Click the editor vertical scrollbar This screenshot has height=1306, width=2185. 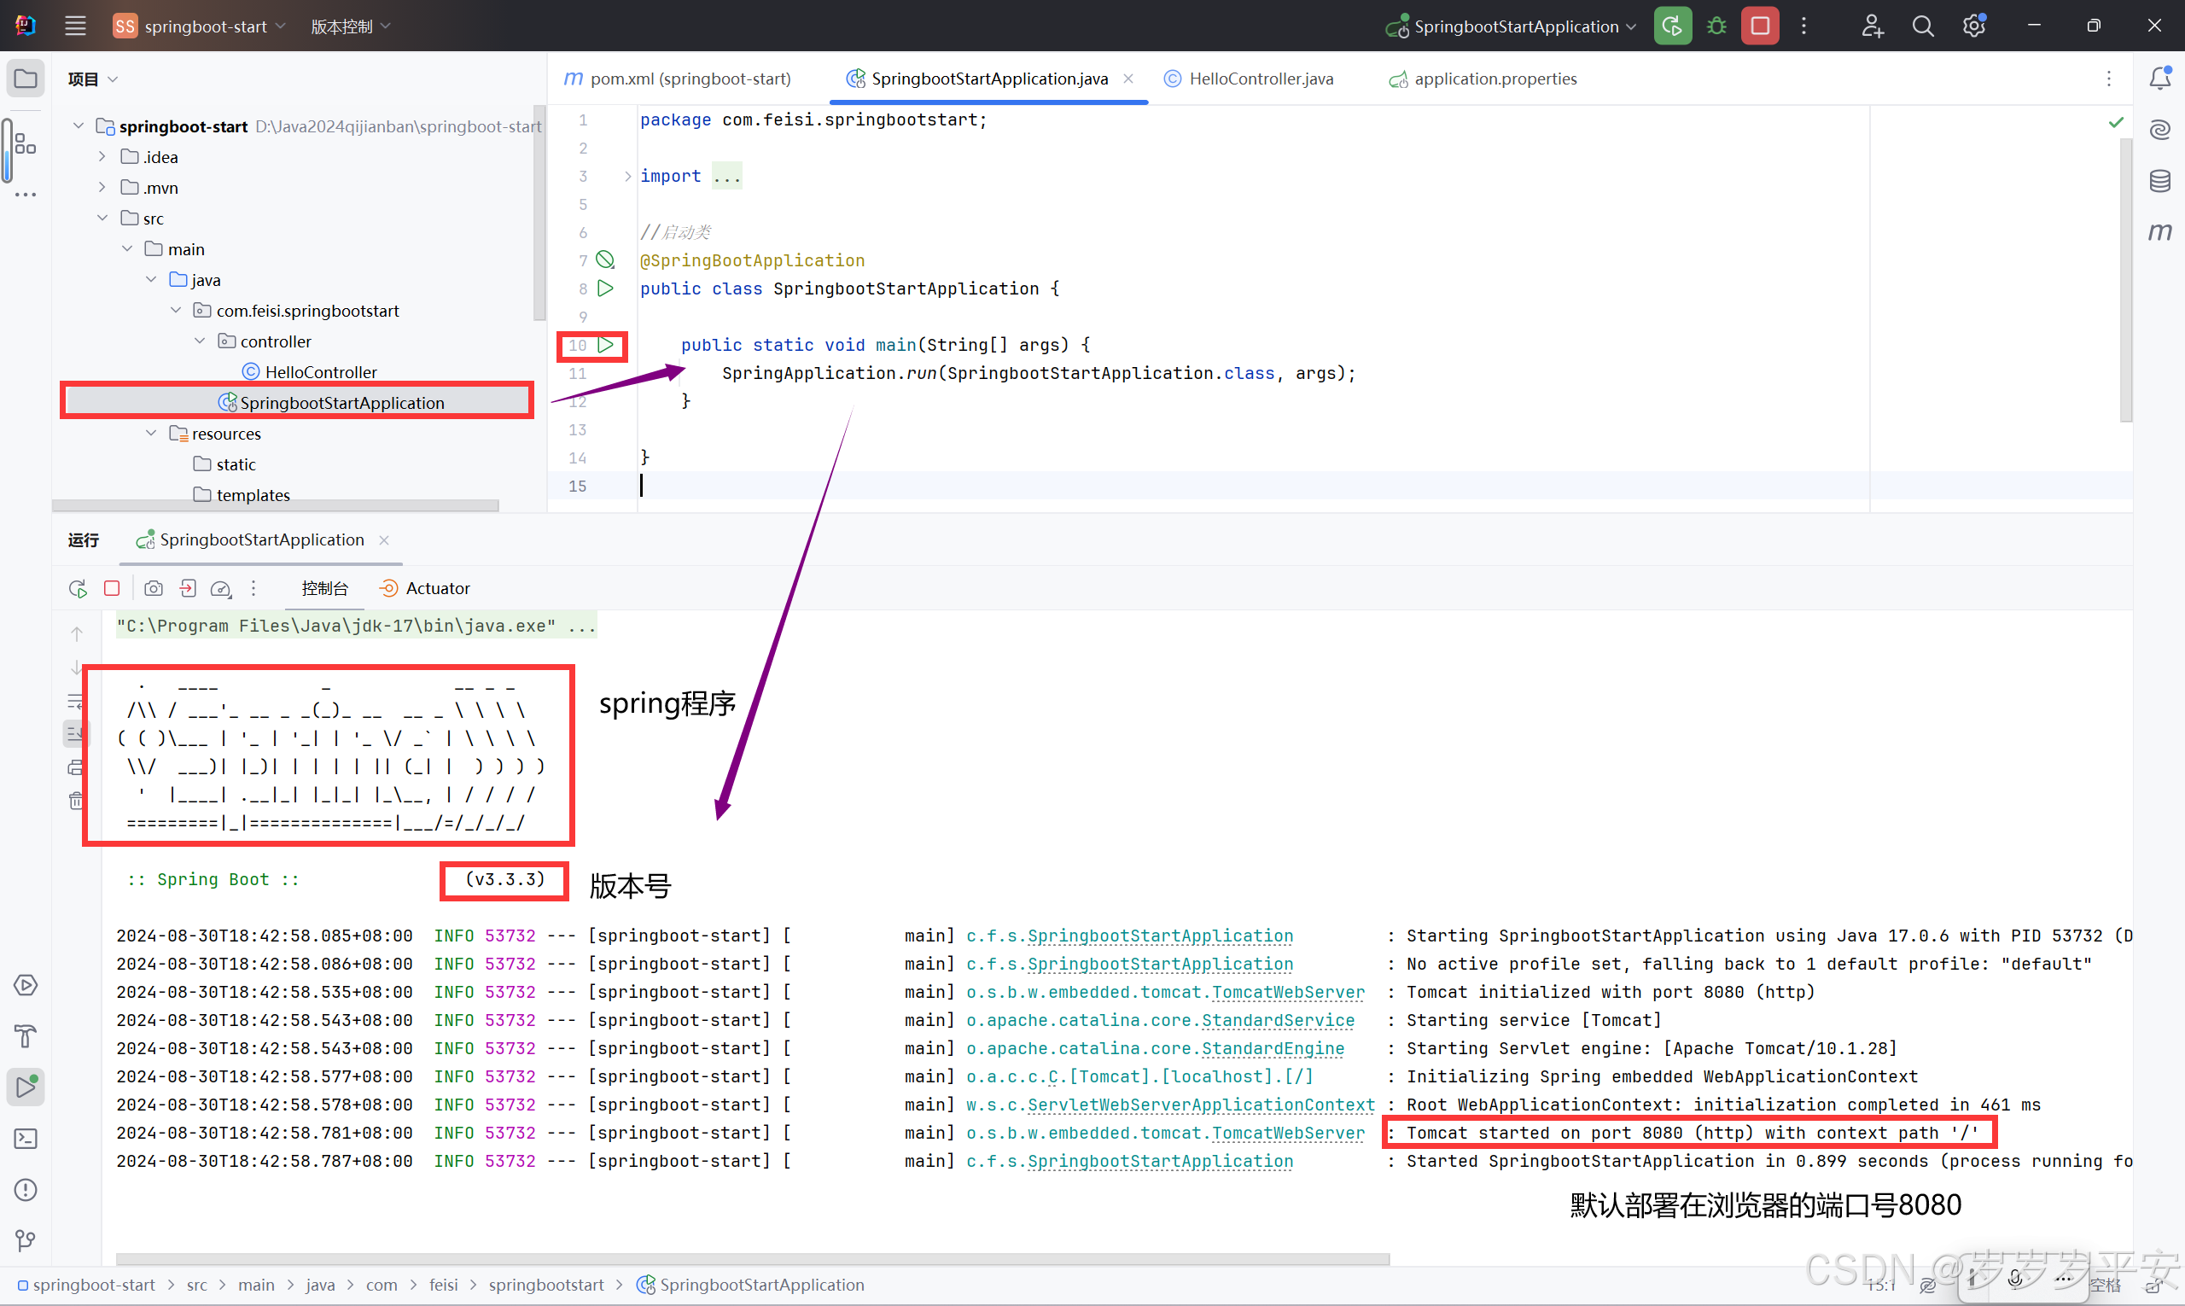tap(2125, 280)
